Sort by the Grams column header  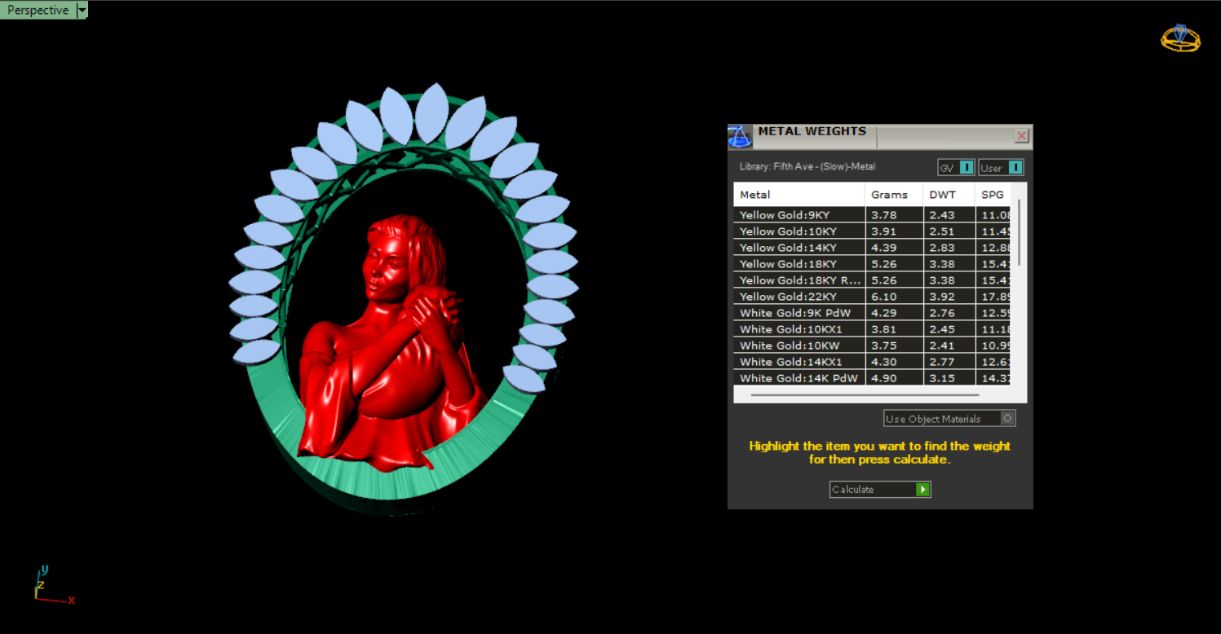click(893, 195)
